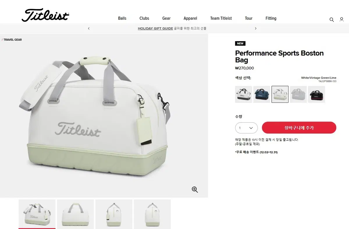Select the black and red bag swatch
The height and width of the screenshot is (229, 349).
(316, 94)
